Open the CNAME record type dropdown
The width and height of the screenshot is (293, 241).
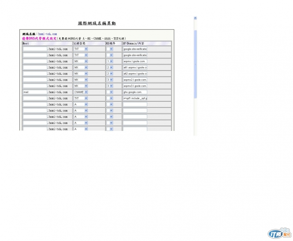[81, 92]
